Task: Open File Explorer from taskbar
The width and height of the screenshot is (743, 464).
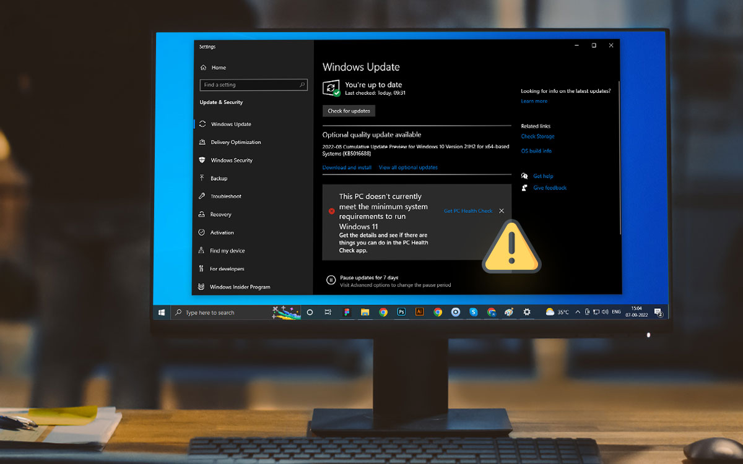Action: [365, 312]
